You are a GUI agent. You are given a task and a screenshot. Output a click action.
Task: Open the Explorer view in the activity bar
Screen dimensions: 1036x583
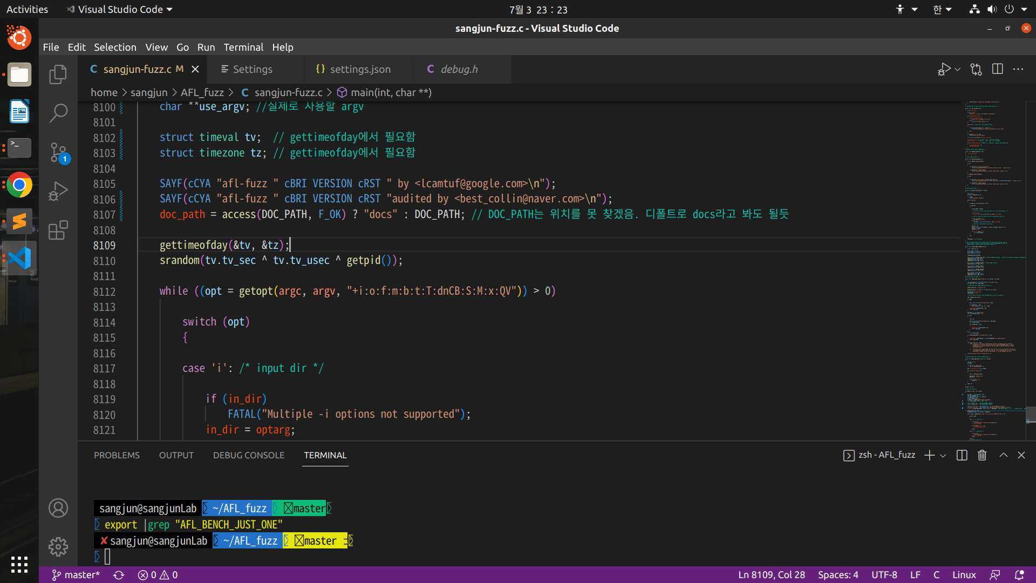58,74
